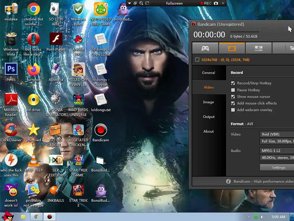Select the Bandicam desktop shortcut
Viewport: 294px width, 221px height.
tap(101, 133)
